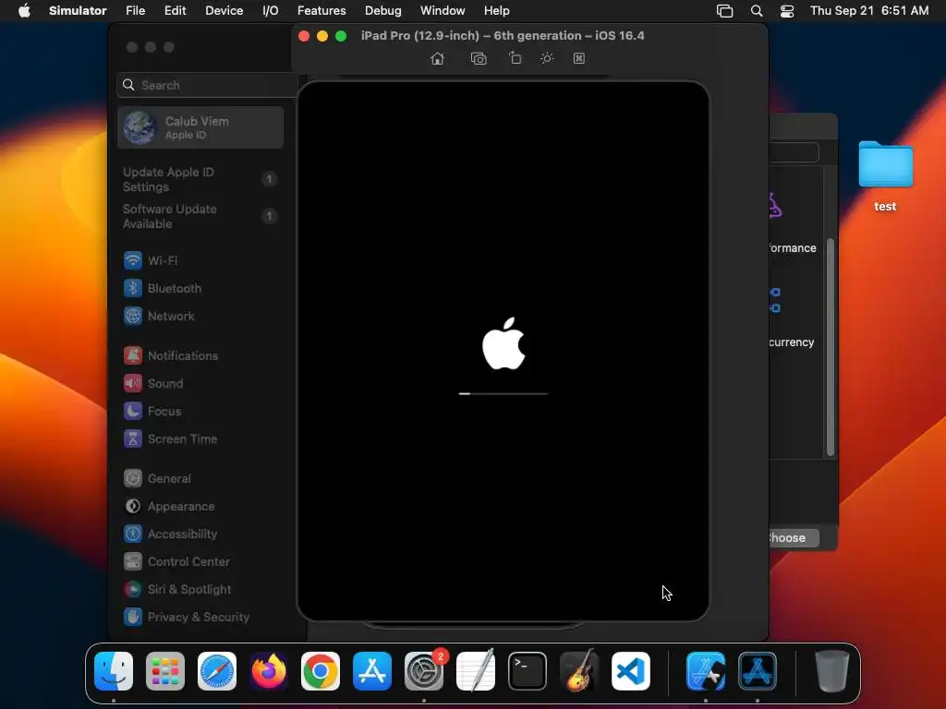This screenshot has width=946, height=709.
Task: Open the Simulator app menu
Action: 78,11
